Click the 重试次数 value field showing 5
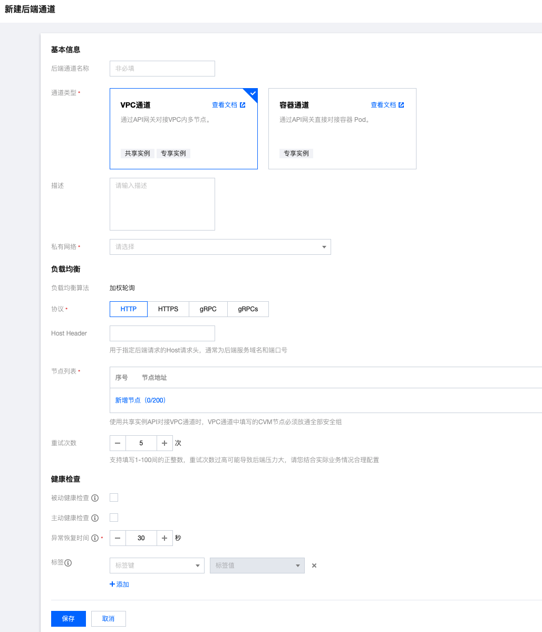This screenshot has width=542, height=632. point(141,443)
